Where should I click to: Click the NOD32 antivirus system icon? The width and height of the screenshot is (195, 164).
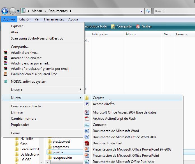[6, 82]
